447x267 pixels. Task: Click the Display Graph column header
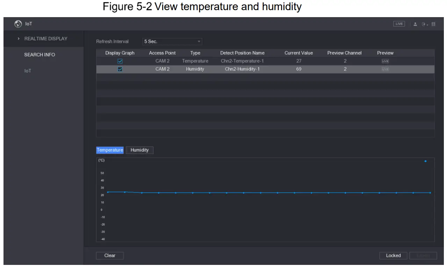[x=120, y=53]
